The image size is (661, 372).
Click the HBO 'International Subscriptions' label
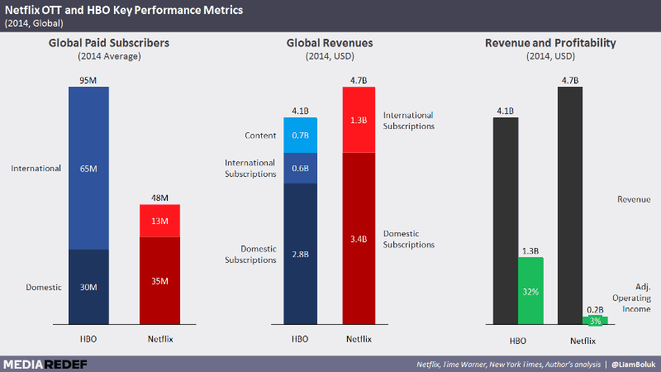coord(250,169)
